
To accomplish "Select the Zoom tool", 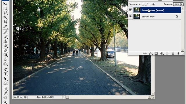I will pyautogui.click(x=5, y=102).
